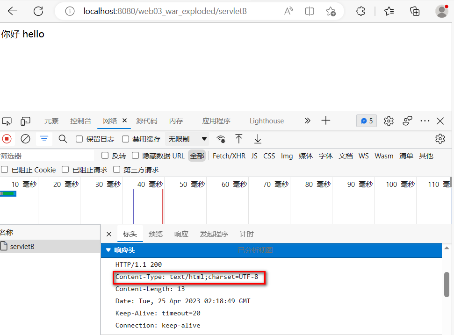This screenshot has height=335, width=454.
Task: Export HAR file download arrow
Action: [x=258, y=139]
